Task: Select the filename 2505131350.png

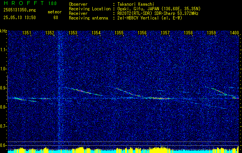Action: pos(20,10)
